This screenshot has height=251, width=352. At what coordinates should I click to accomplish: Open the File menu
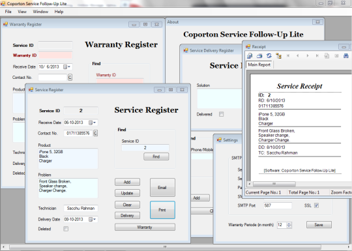pos(8,12)
